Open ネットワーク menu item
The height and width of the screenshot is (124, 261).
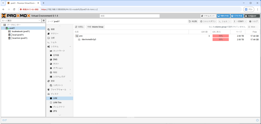(60, 51)
